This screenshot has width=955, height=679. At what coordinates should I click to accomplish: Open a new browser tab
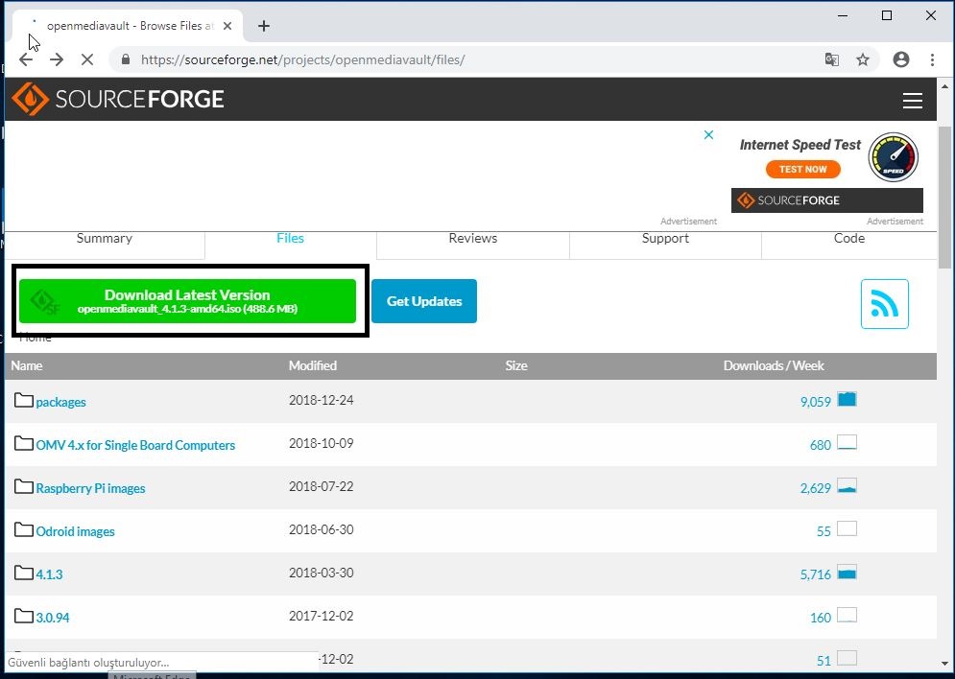point(264,26)
